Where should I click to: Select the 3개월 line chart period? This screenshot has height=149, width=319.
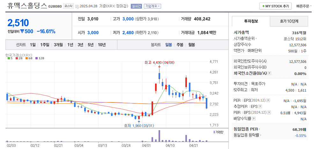coord(58,45)
